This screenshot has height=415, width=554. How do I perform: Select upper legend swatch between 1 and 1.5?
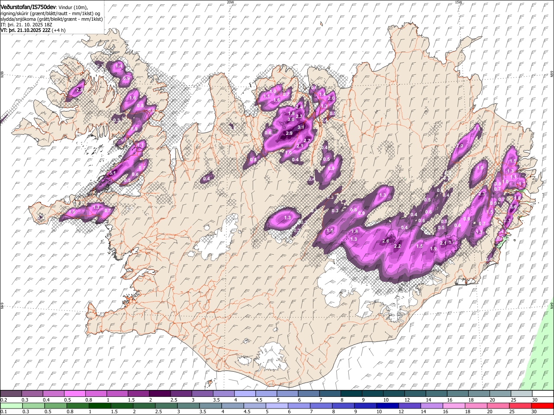[117, 394]
